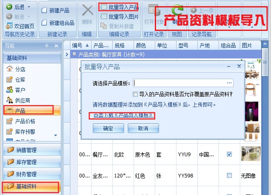271x195 pixels.
Task: Open the 欢迎首页 home page icon
Action: click(9, 26)
